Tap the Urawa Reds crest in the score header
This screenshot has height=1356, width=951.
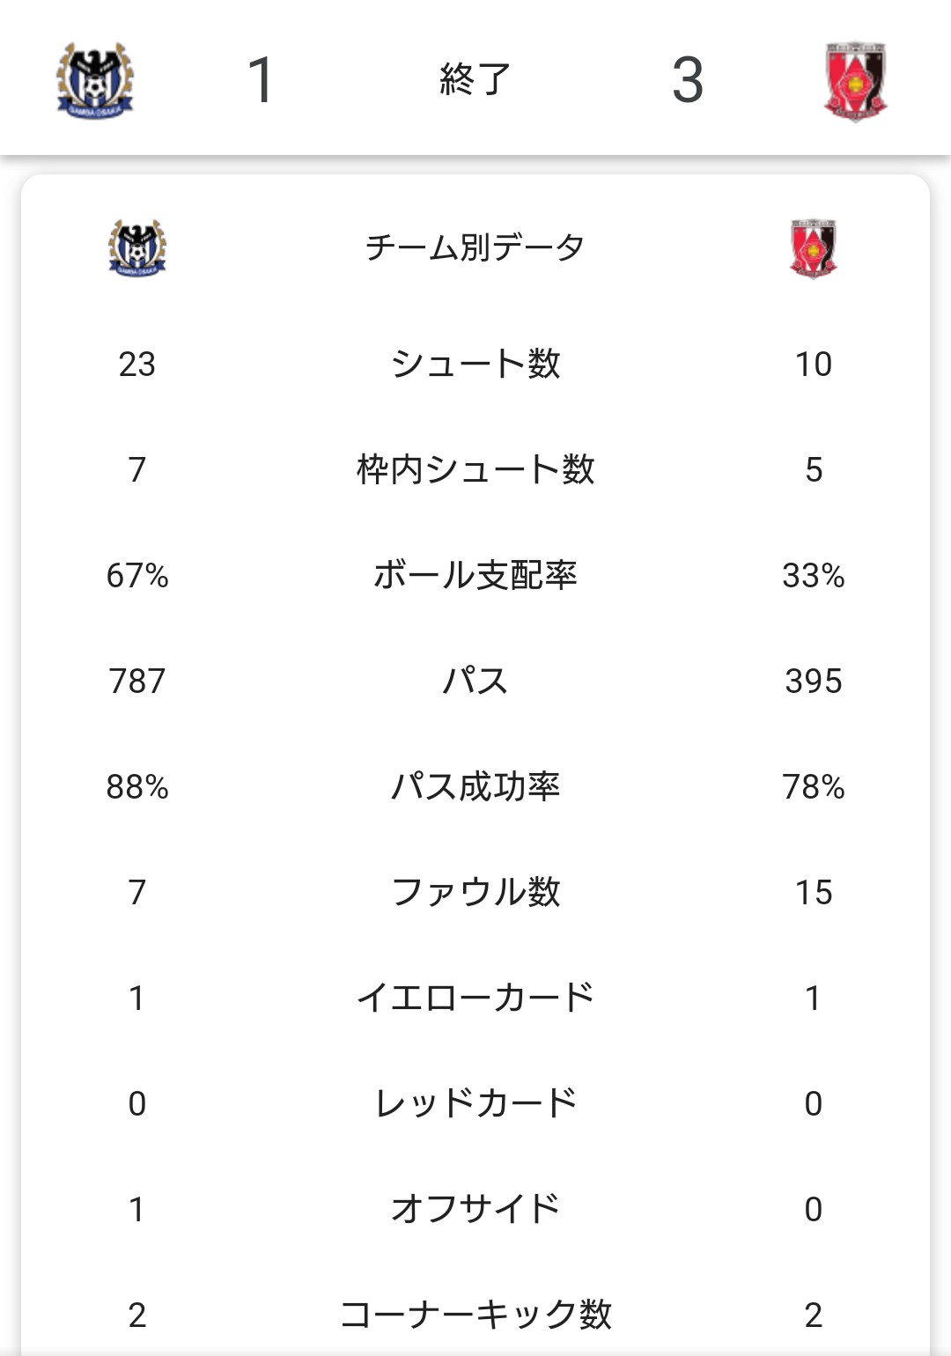pyautogui.click(x=855, y=80)
